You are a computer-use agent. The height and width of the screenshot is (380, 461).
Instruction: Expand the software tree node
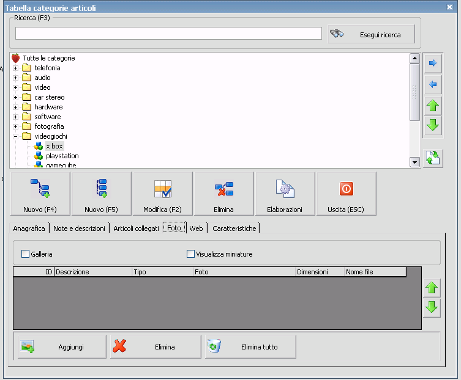click(x=15, y=117)
